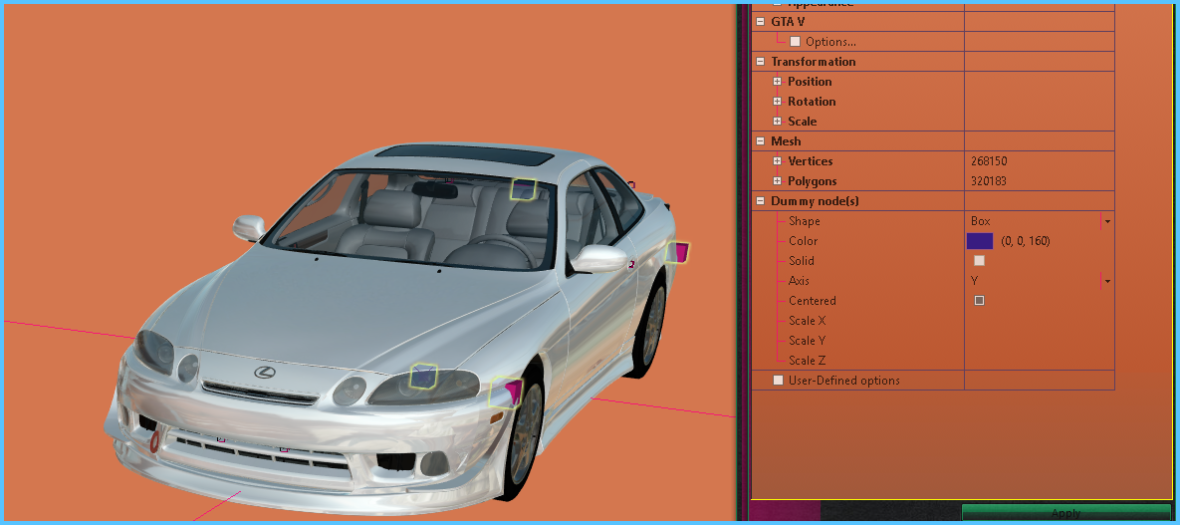
Task: Click the Scale X value field
Action: coord(1036,321)
